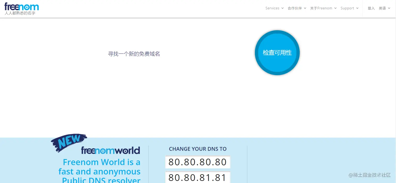Click the DNS address 80.80.81.81
Viewport: 396px width, 183px height.
[x=198, y=177]
